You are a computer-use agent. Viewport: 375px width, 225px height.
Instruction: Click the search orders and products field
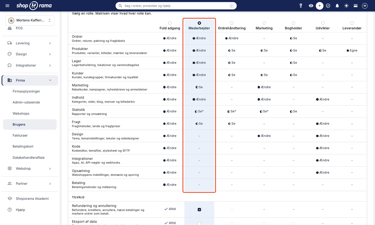coord(176,6)
